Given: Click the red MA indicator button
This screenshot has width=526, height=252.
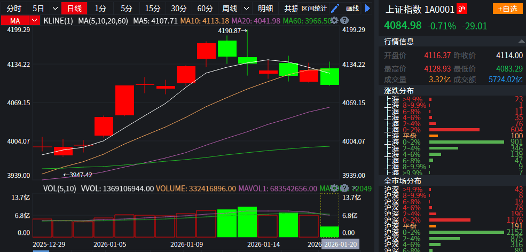Looking at the screenshot, I should 14,20.
